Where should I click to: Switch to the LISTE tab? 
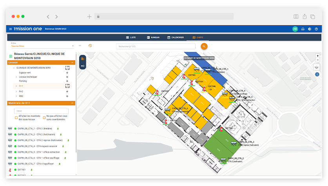point(131,38)
